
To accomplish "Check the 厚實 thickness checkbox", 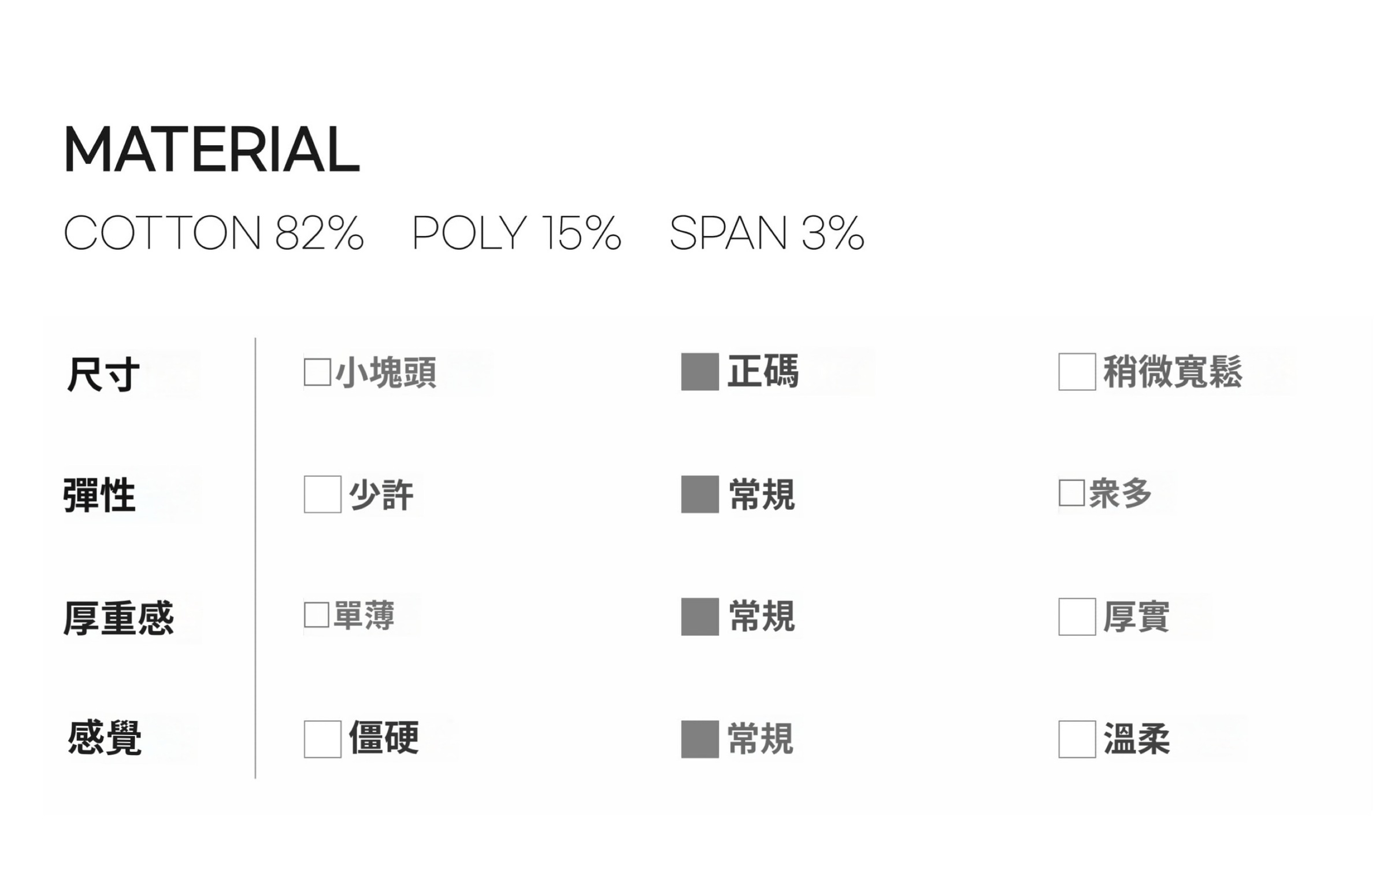I will 1077,617.
